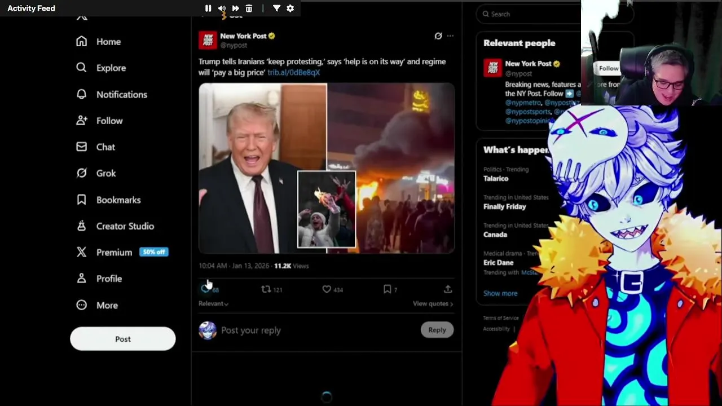
Task: Click the Explore magnifier icon
Action: [82, 68]
